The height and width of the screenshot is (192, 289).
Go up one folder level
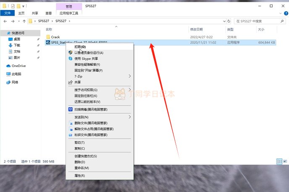tap(24, 21)
